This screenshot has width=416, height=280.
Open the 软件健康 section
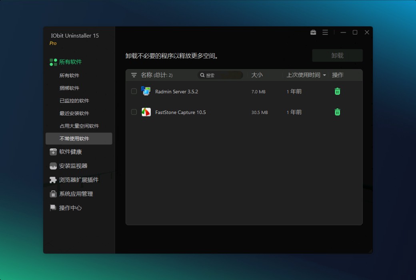[70, 152]
